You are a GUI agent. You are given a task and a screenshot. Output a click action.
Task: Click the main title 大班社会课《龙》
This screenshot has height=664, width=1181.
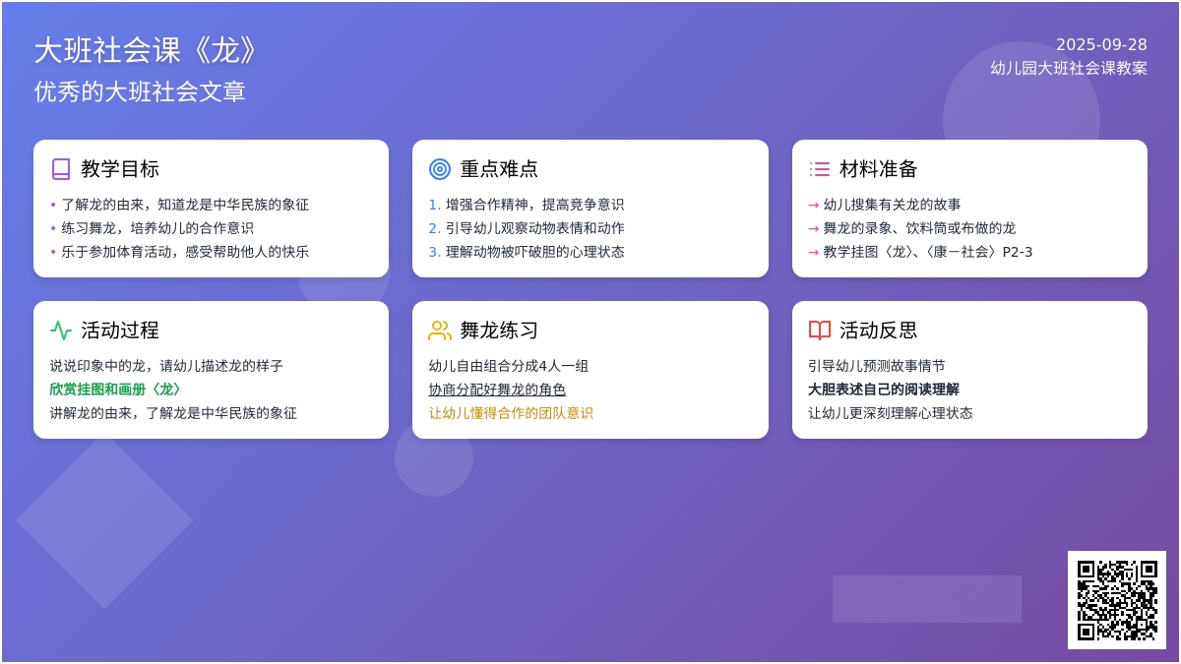click(x=148, y=50)
